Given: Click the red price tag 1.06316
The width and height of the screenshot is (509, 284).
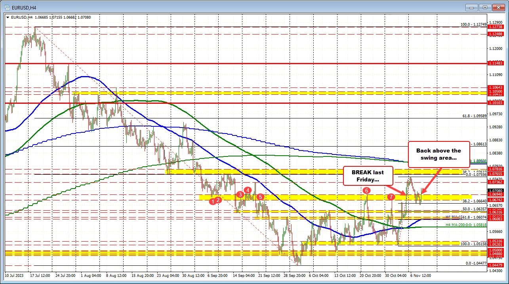Looking at the screenshot, I should [x=496, y=212].
